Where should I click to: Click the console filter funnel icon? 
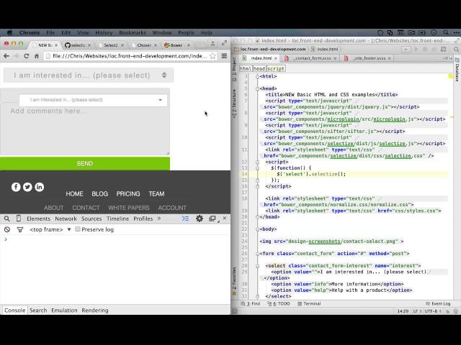20,230
